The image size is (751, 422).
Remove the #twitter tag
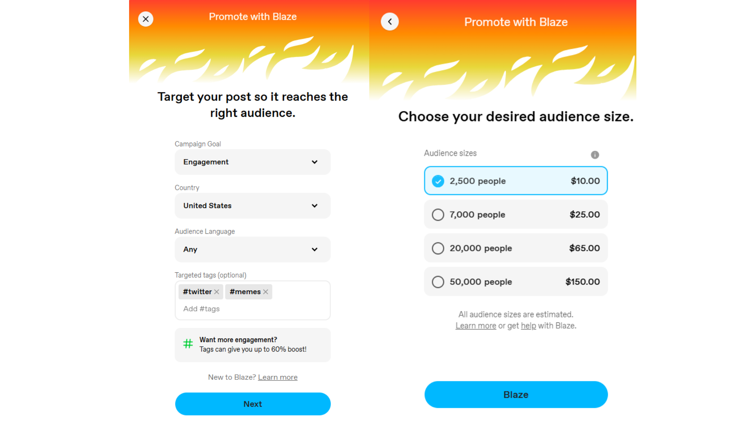coord(217,291)
